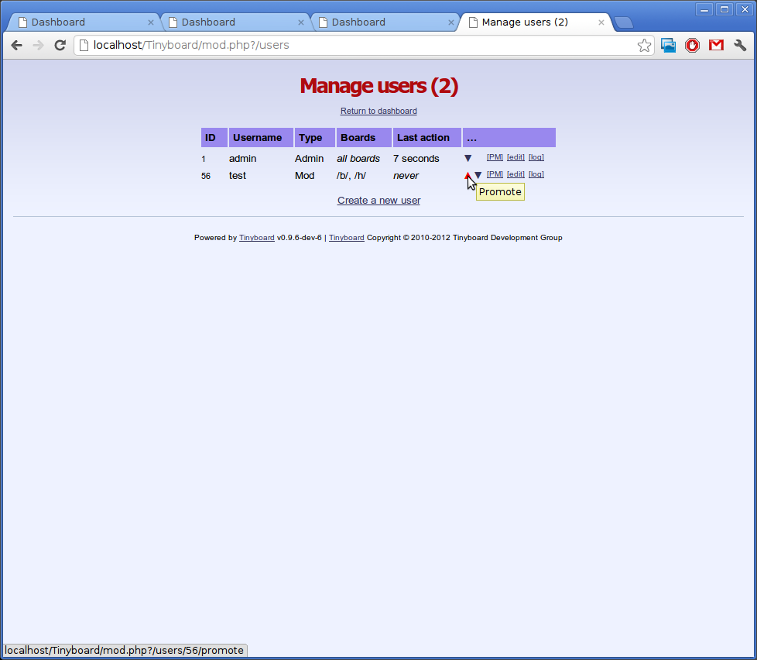Focus the address bar URL field

click(356, 46)
